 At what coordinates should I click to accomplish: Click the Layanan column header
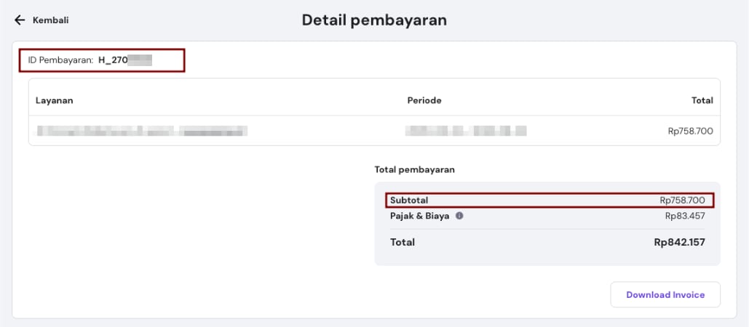coord(55,100)
